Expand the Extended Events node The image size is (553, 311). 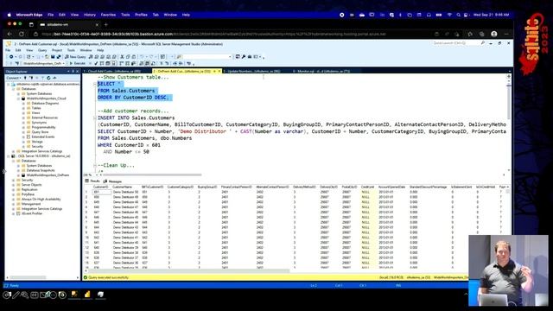[x=23, y=136]
